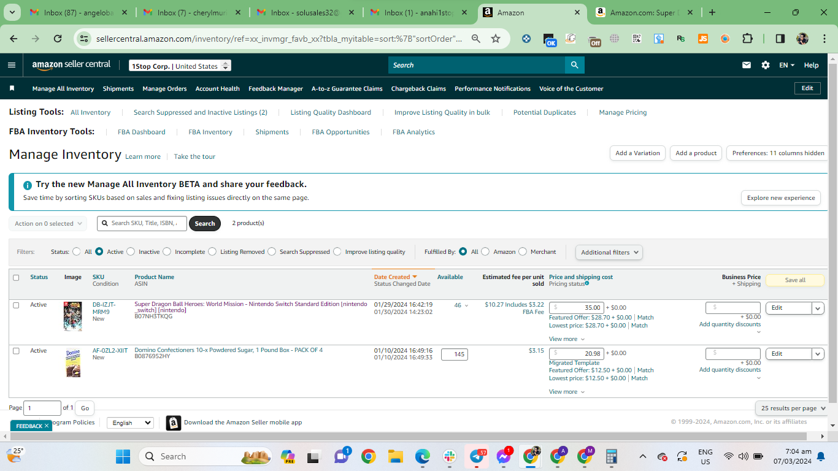Open Manage Orders in the navigation bar
The image size is (838, 471).
click(x=164, y=88)
